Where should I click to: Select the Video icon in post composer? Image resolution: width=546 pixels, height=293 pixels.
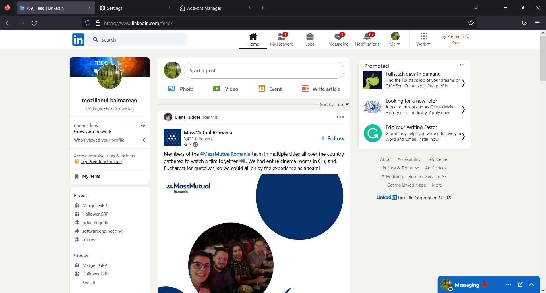coord(217,89)
